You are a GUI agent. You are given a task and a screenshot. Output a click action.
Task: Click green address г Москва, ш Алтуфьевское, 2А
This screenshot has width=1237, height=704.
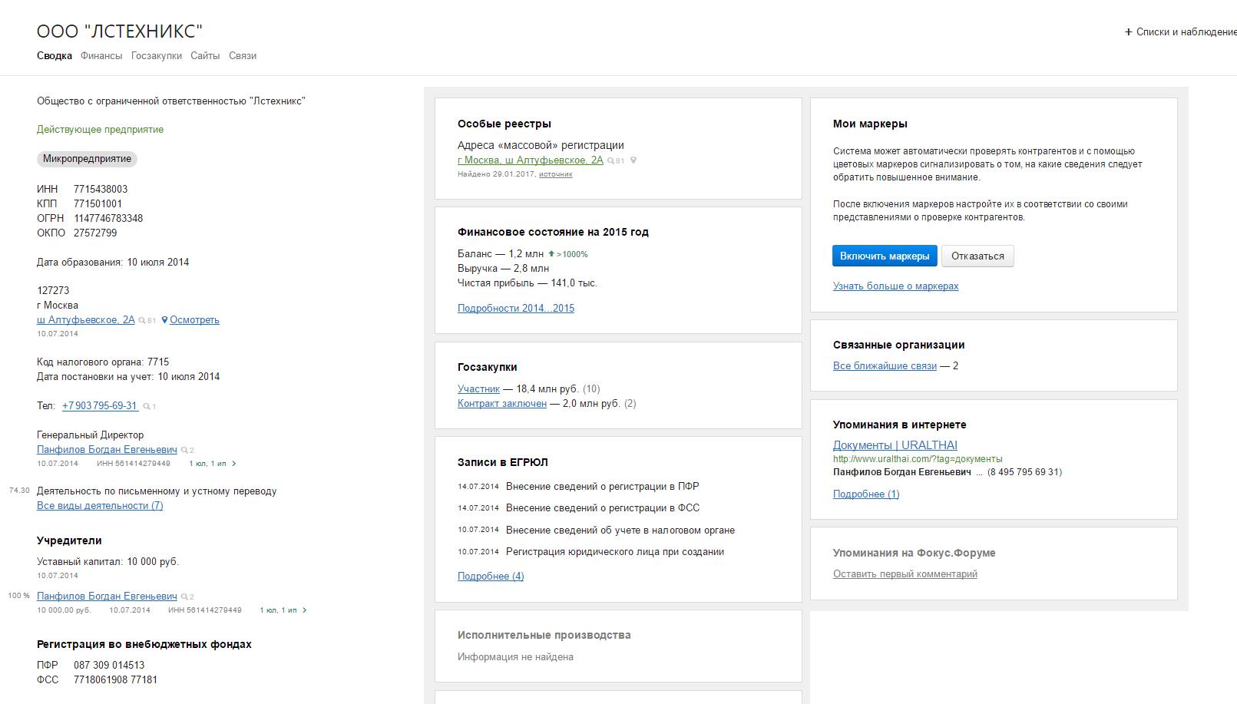click(531, 160)
